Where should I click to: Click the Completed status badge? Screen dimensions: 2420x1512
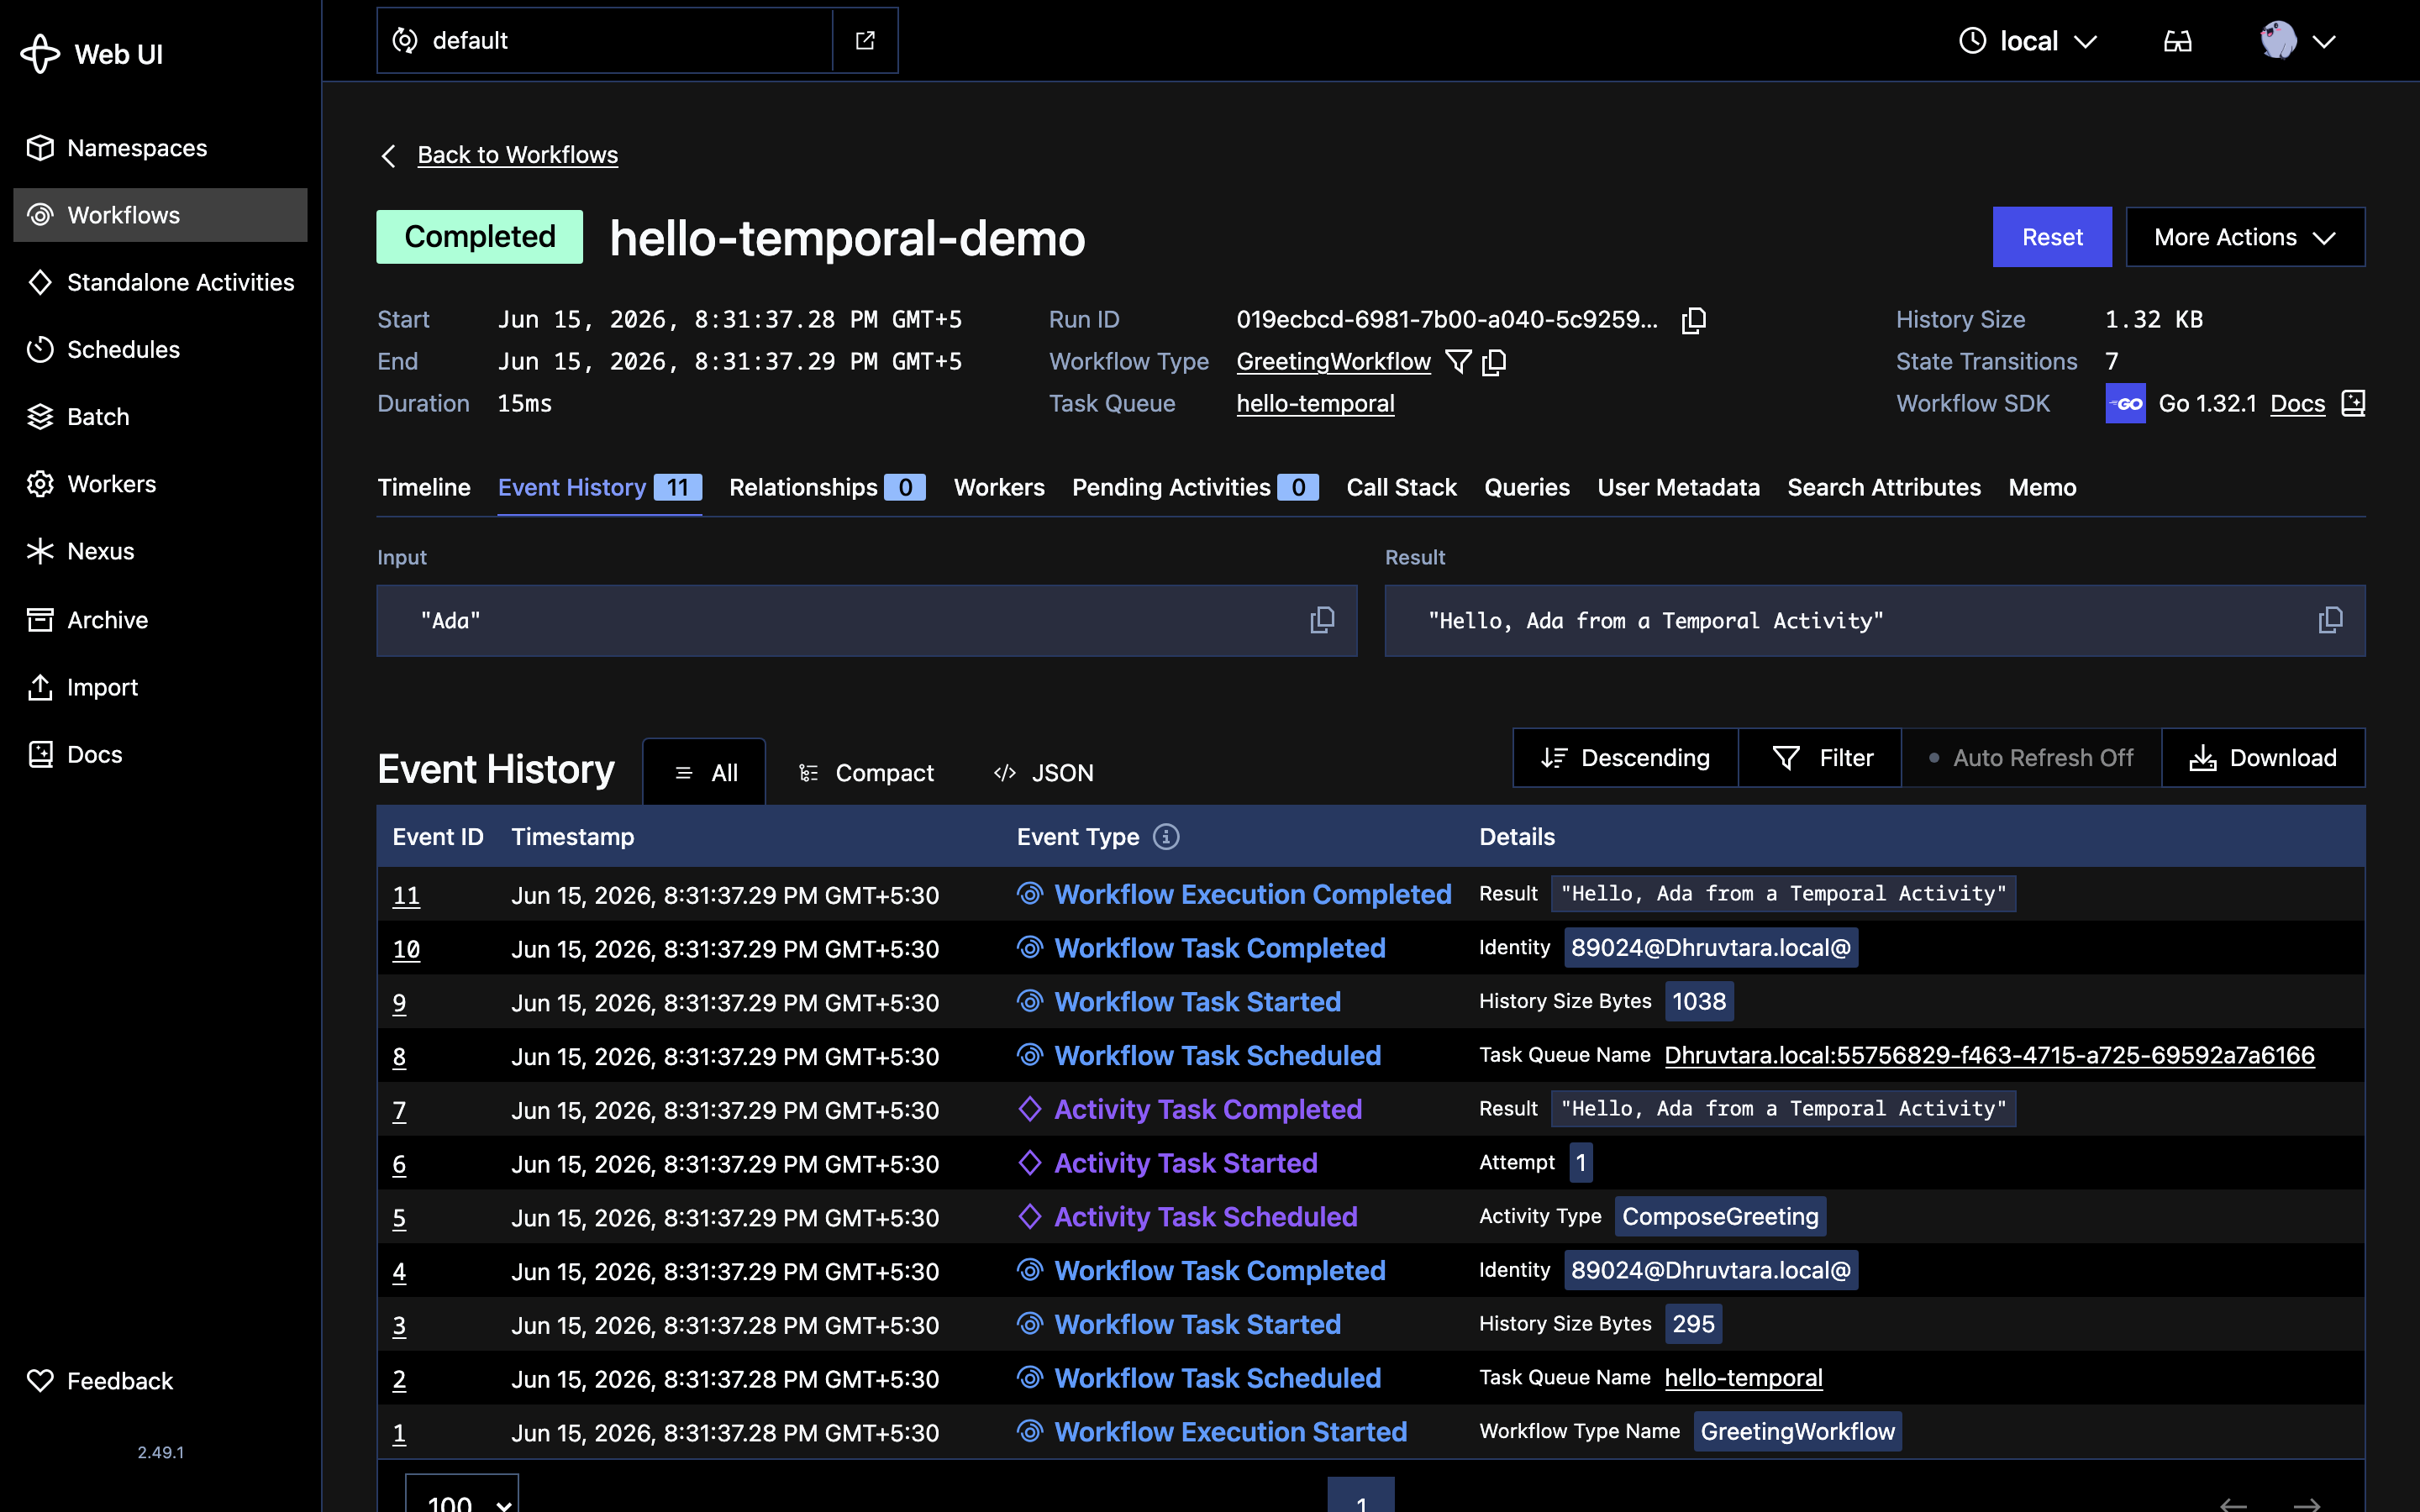(x=479, y=237)
